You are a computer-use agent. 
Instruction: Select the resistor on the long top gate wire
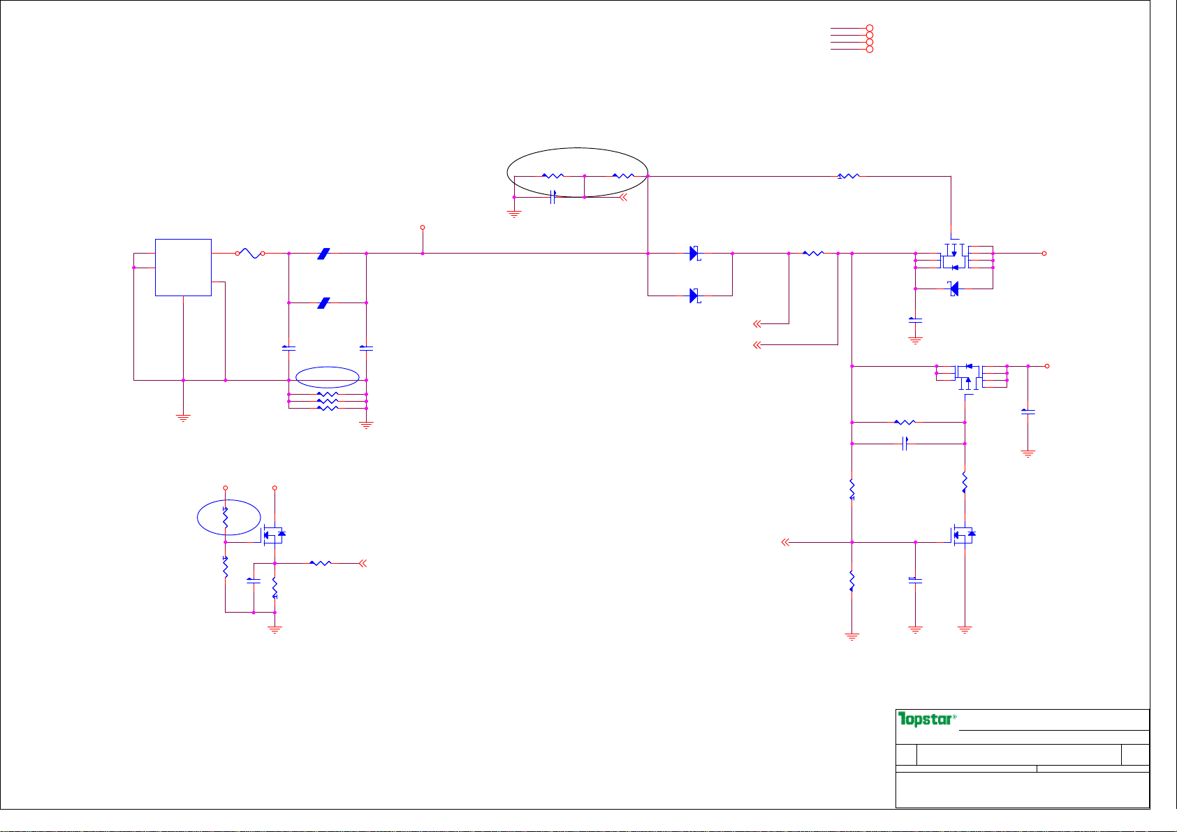(x=848, y=176)
